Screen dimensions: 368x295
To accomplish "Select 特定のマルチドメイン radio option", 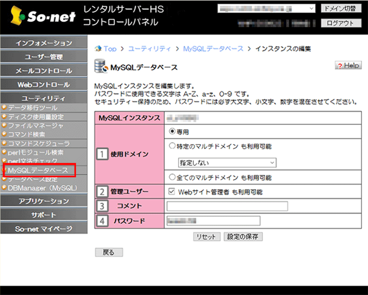I will pyautogui.click(x=172, y=146).
